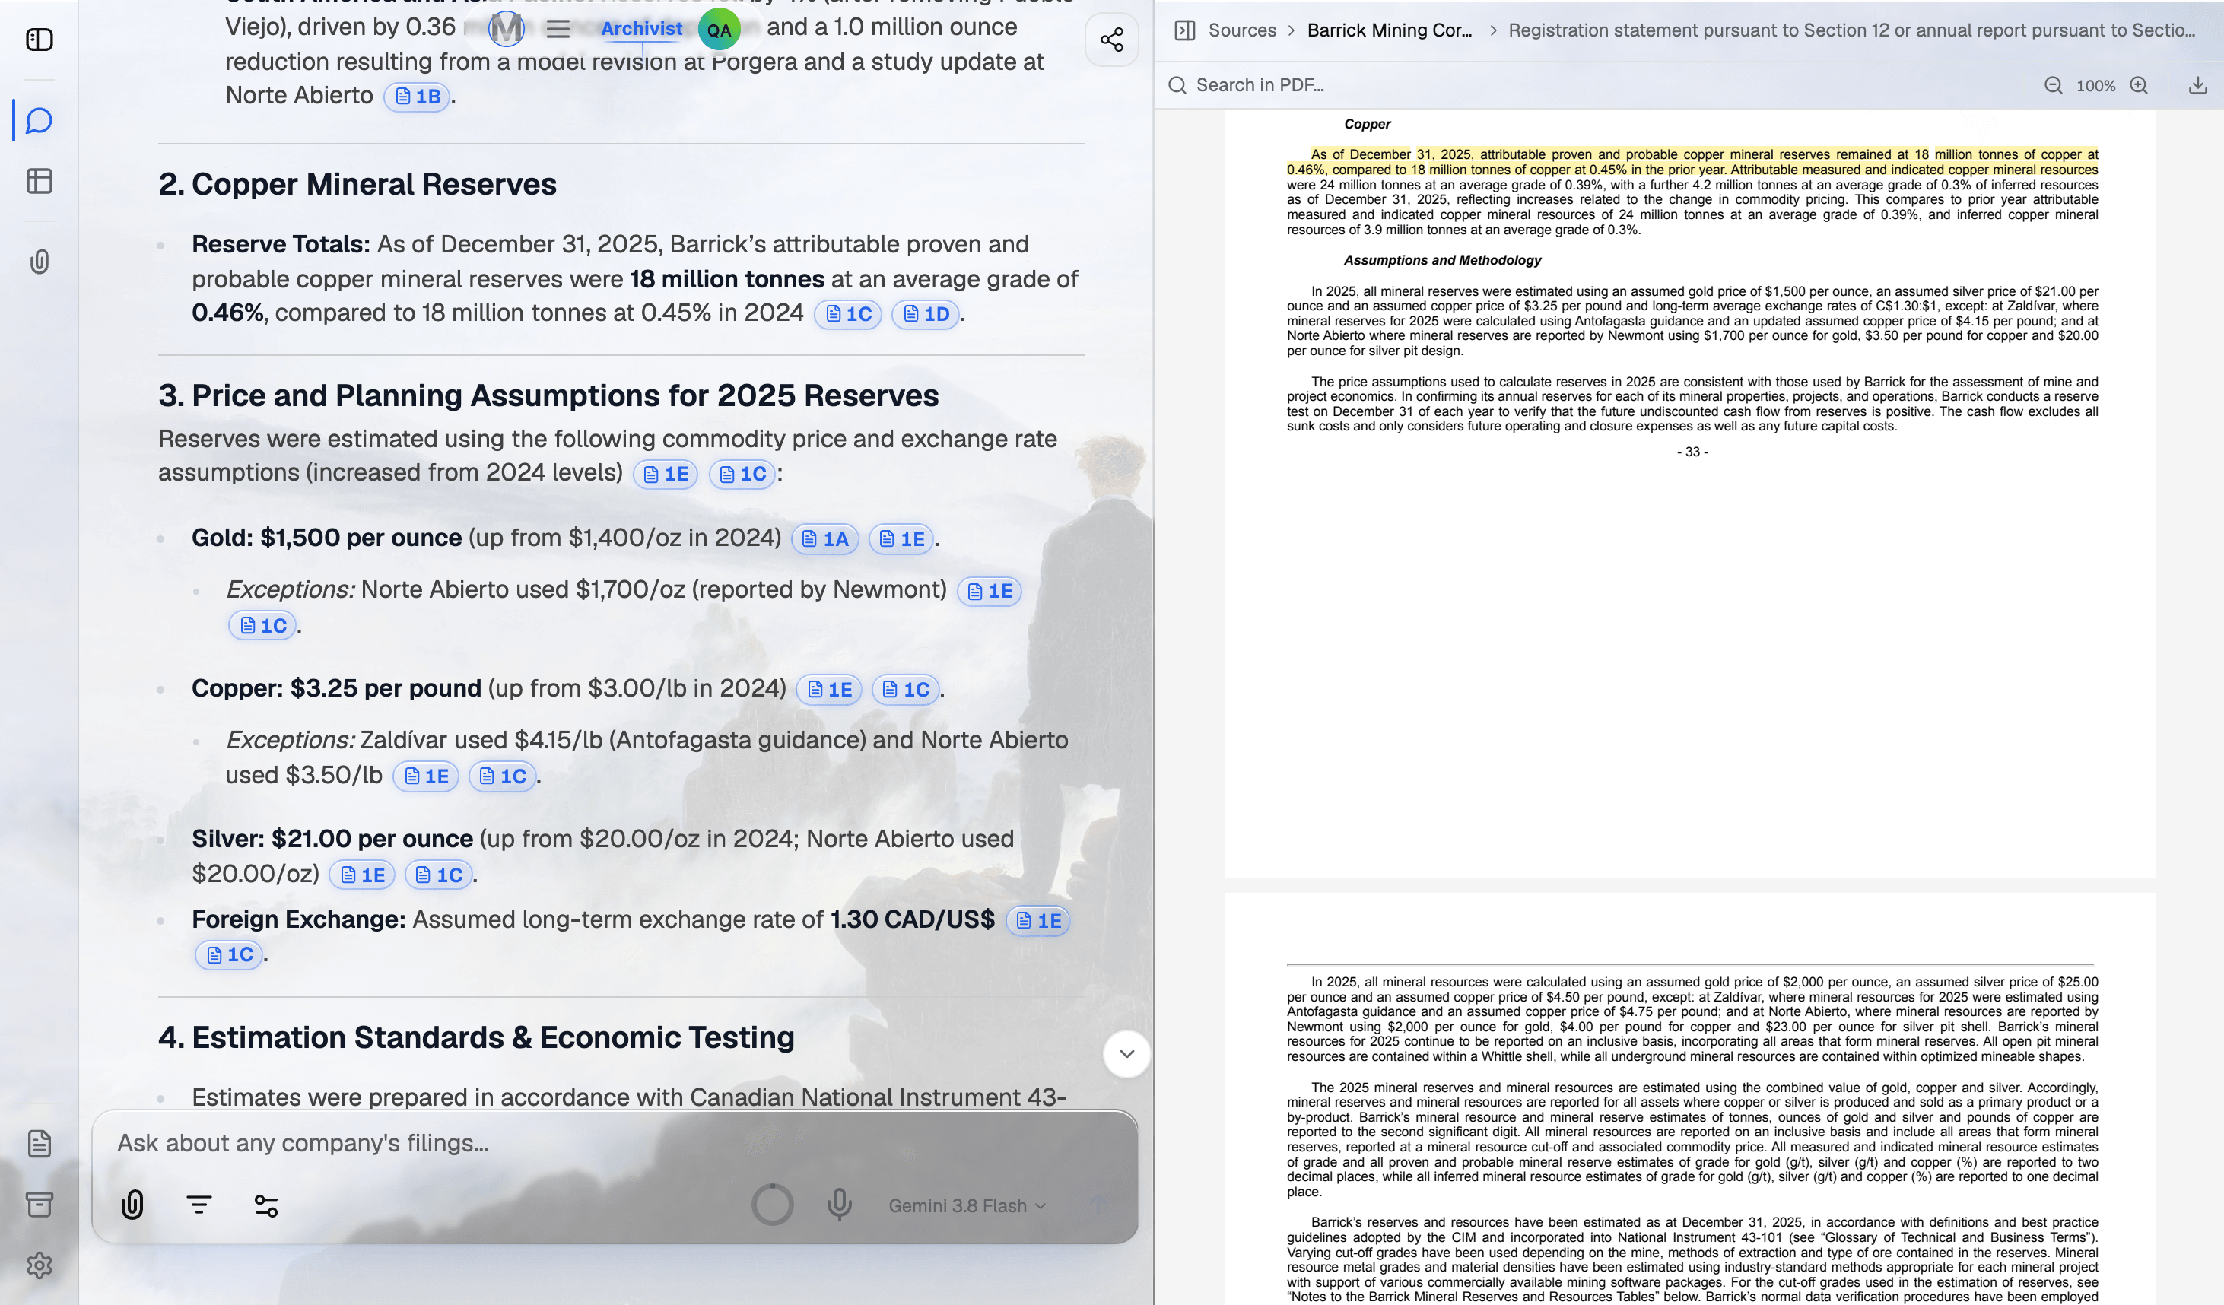Click the heading '2. Copper Mineral Reserves'
Screen dimensions: 2224x1305
tap(357, 184)
